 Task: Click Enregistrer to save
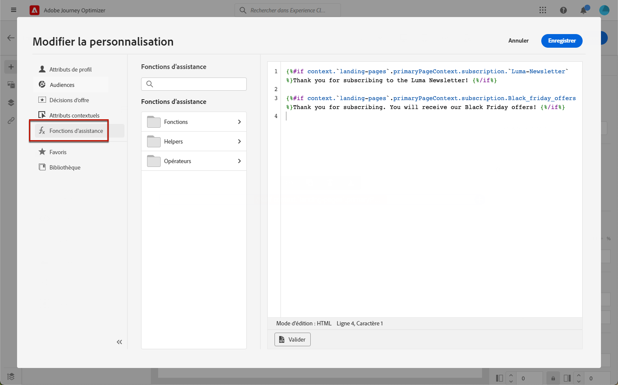562,41
